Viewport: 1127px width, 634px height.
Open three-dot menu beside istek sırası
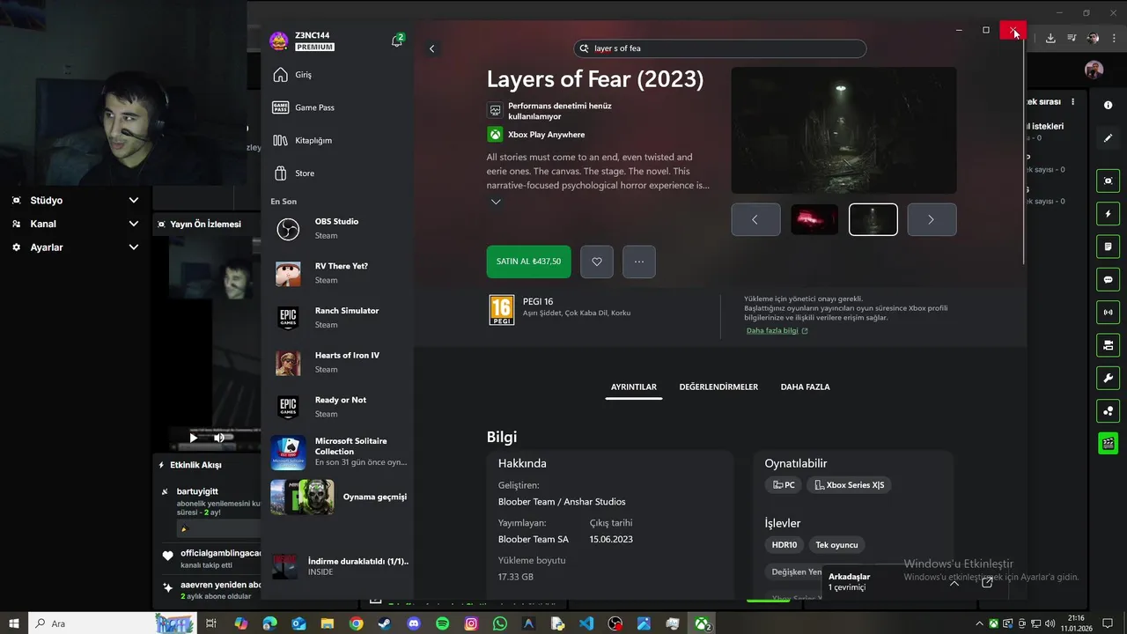[1072, 102]
